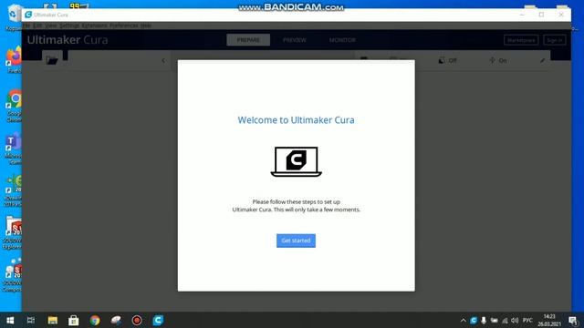
Task: Click the microphone tray icon
Action: [484, 320]
